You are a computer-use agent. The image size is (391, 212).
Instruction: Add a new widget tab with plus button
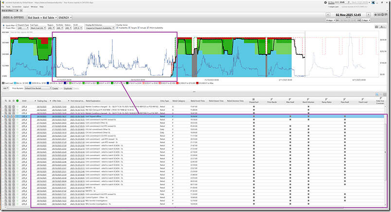click(x=21, y=11)
